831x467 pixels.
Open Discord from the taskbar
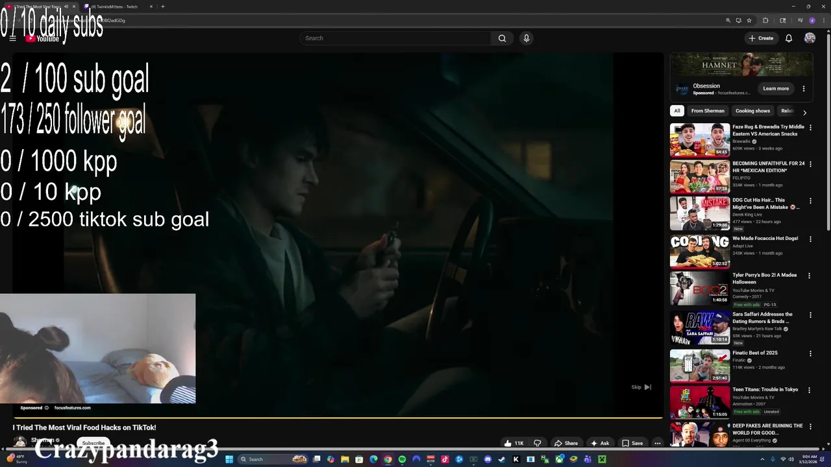[x=488, y=459]
